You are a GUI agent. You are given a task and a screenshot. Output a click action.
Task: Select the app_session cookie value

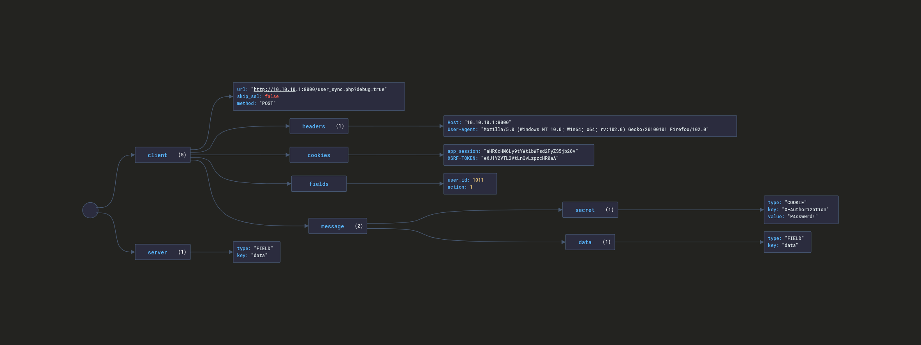tap(531, 151)
